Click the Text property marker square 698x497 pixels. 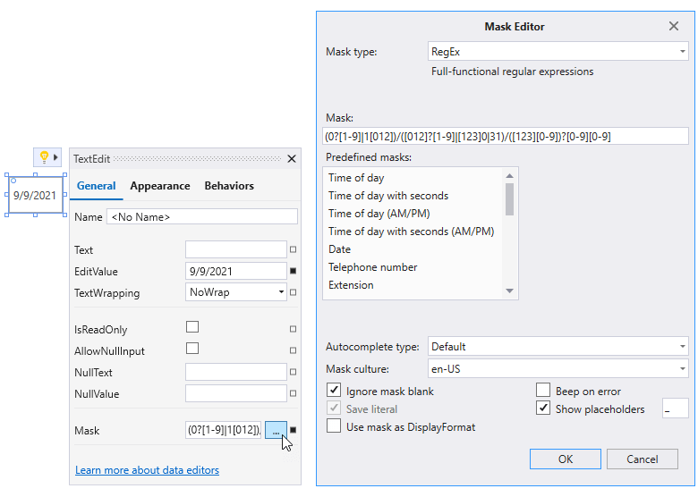click(x=293, y=249)
